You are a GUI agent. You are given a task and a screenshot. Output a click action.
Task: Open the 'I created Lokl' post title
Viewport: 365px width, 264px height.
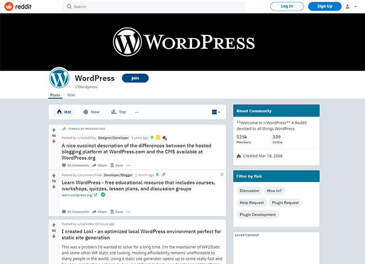(141, 234)
